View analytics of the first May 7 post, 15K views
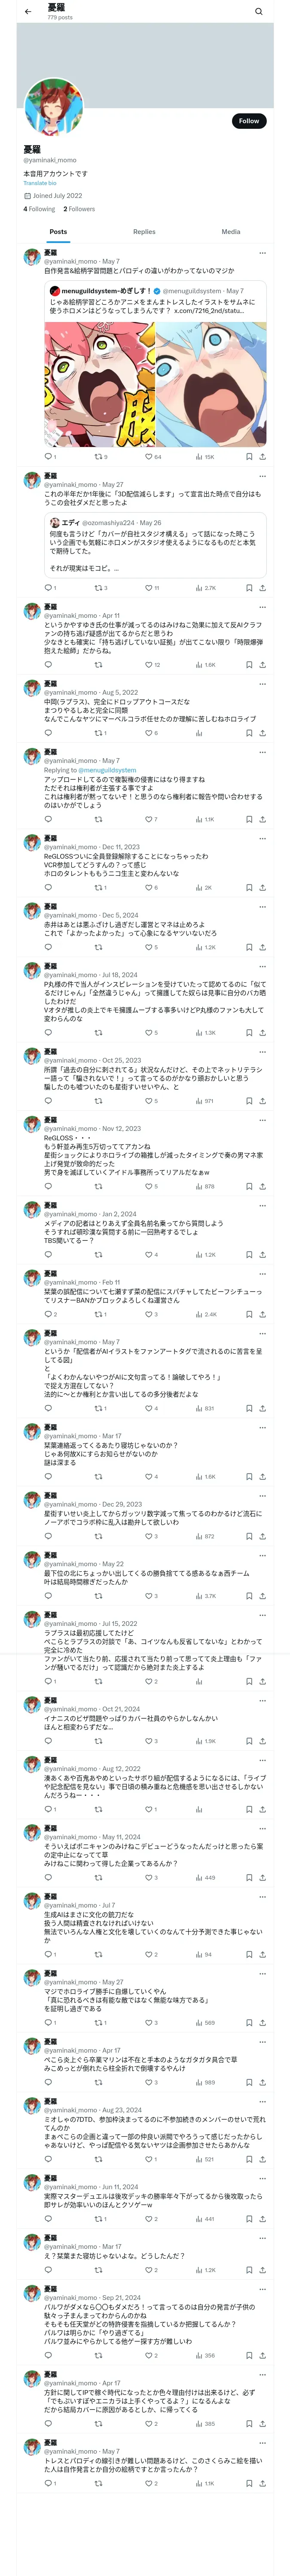 point(199,456)
